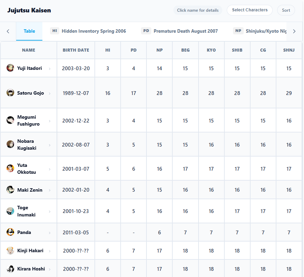This screenshot has width=304, height=277.
Task: Expand details chevron for Nobara Kugisaki
Action: click(50, 145)
